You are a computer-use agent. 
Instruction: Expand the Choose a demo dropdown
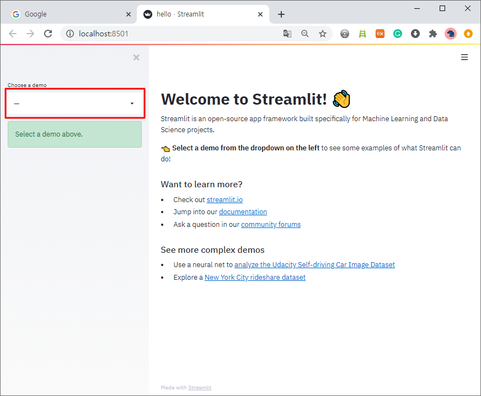point(74,104)
